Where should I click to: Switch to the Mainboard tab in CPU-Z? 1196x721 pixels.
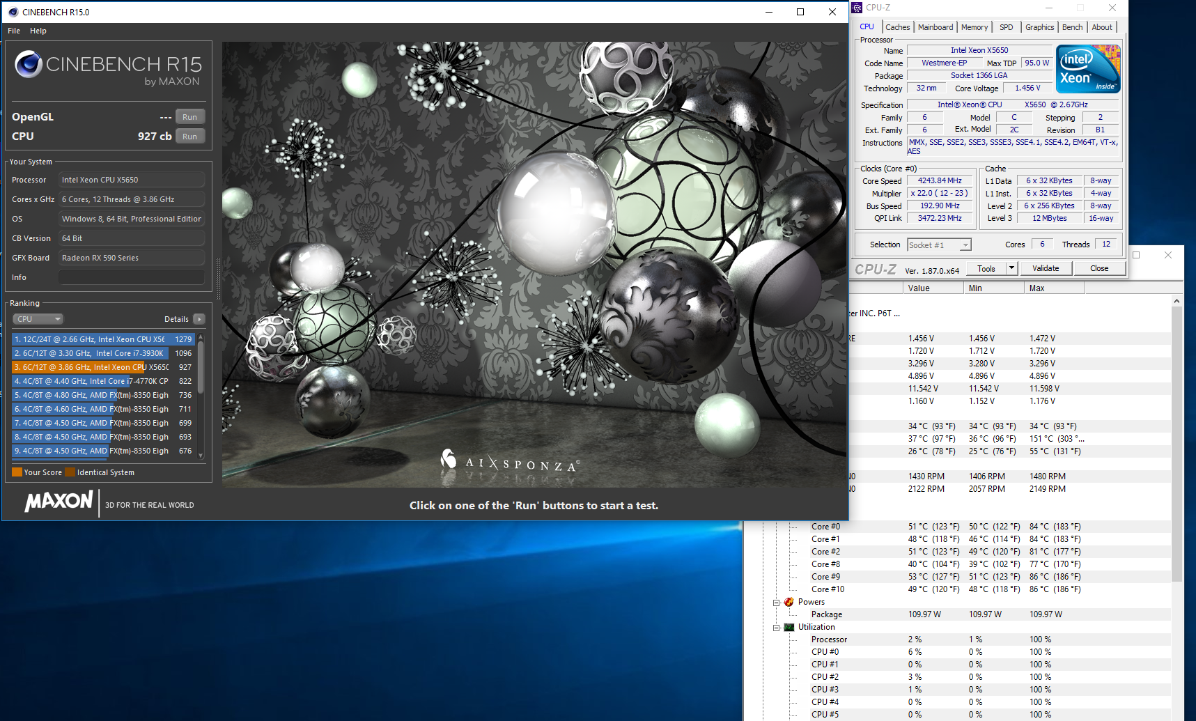(935, 27)
